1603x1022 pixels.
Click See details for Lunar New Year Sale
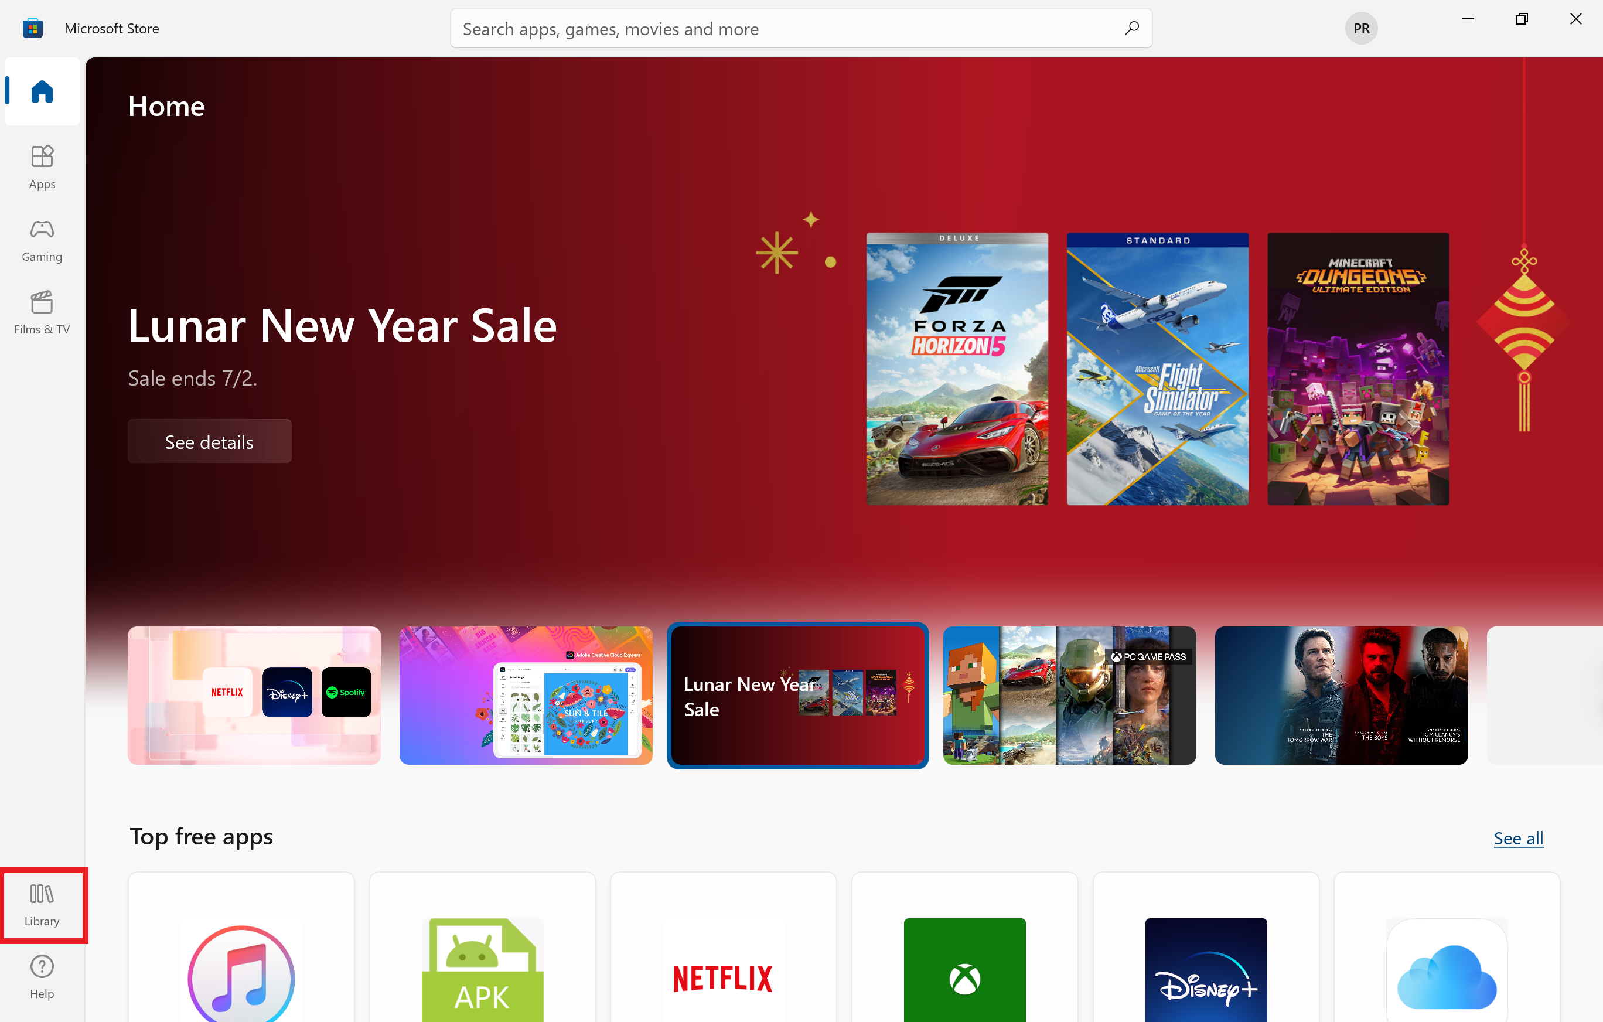click(210, 440)
